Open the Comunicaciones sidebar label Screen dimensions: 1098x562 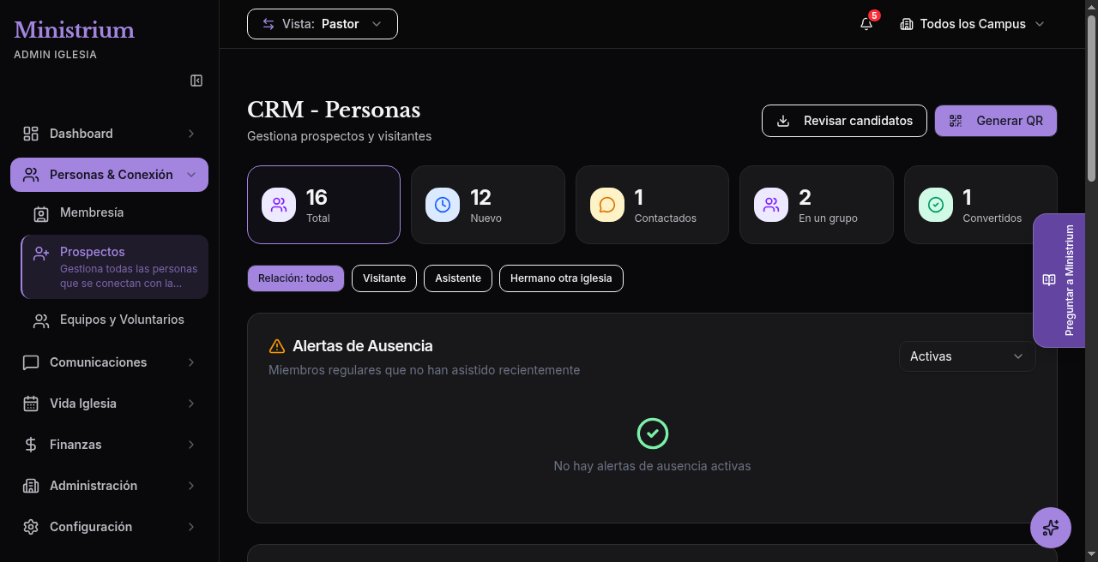99,362
